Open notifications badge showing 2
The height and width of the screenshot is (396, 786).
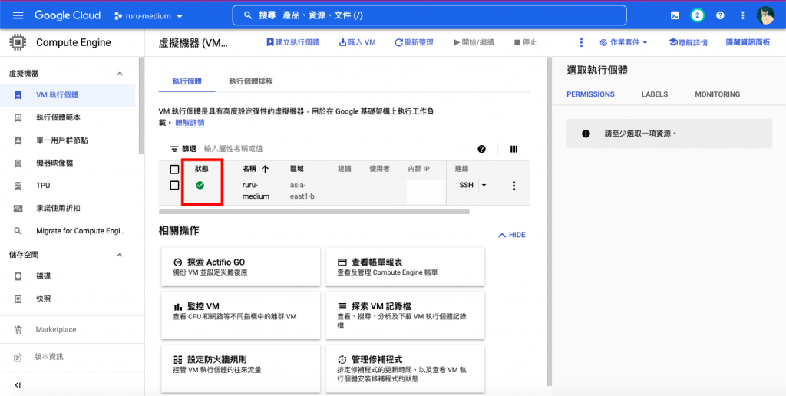point(697,15)
